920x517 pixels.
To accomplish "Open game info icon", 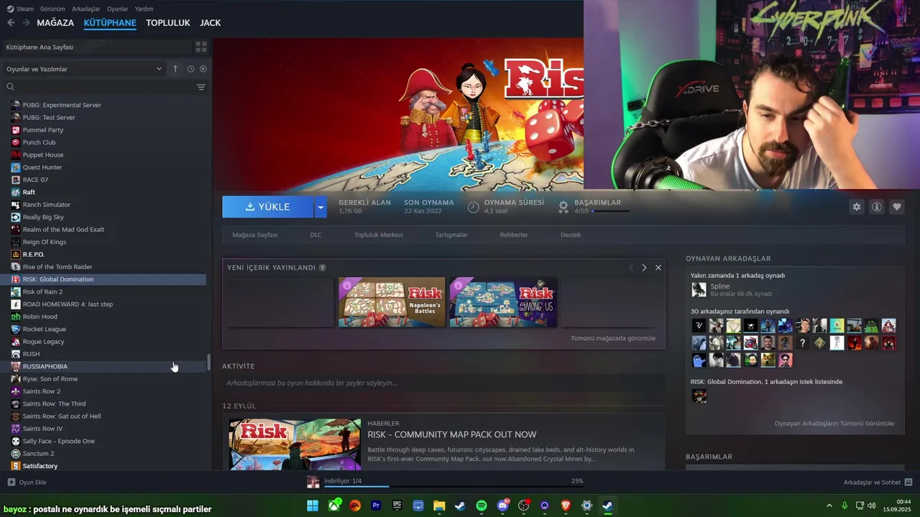I will (x=877, y=207).
